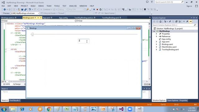Image resolution: width=199 pixels, height=112 pixels.
Task: Open File folder icon in toolbar
Action: (19, 10)
